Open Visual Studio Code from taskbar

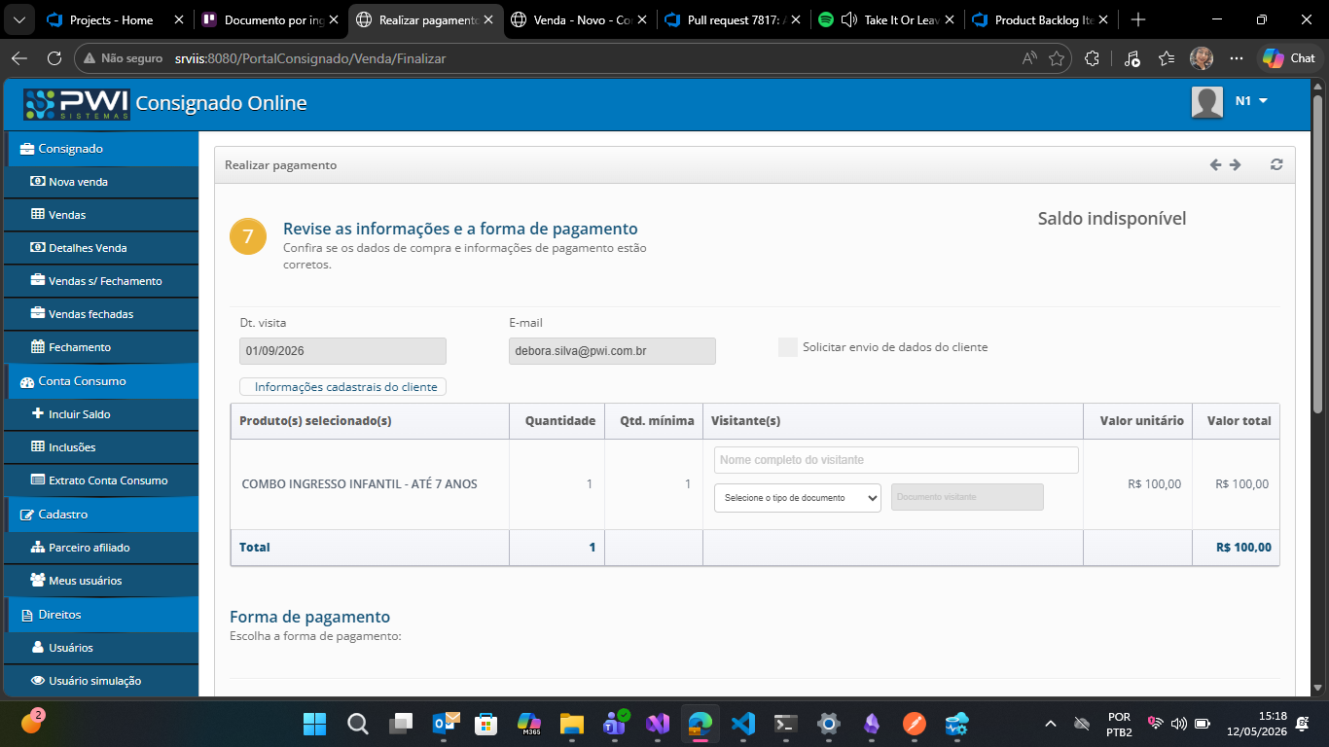click(x=743, y=724)
